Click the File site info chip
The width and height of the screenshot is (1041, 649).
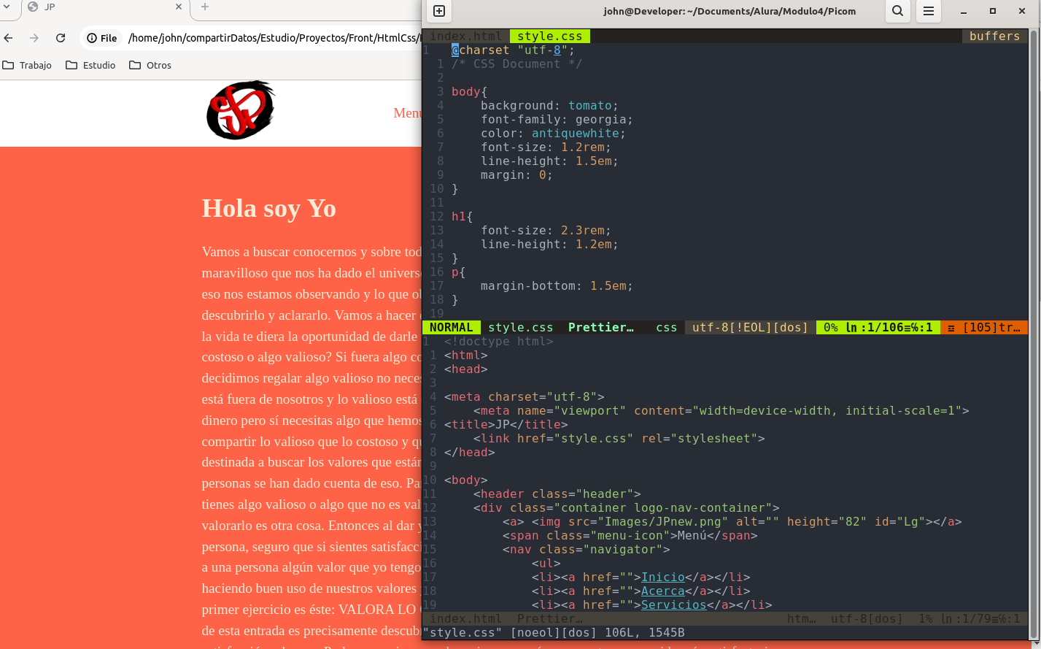coord(102,38)
